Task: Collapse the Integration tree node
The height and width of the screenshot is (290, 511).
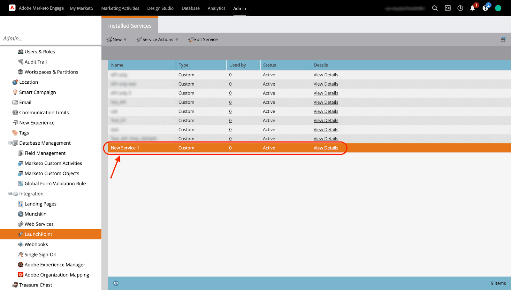Action: (10, 194)
